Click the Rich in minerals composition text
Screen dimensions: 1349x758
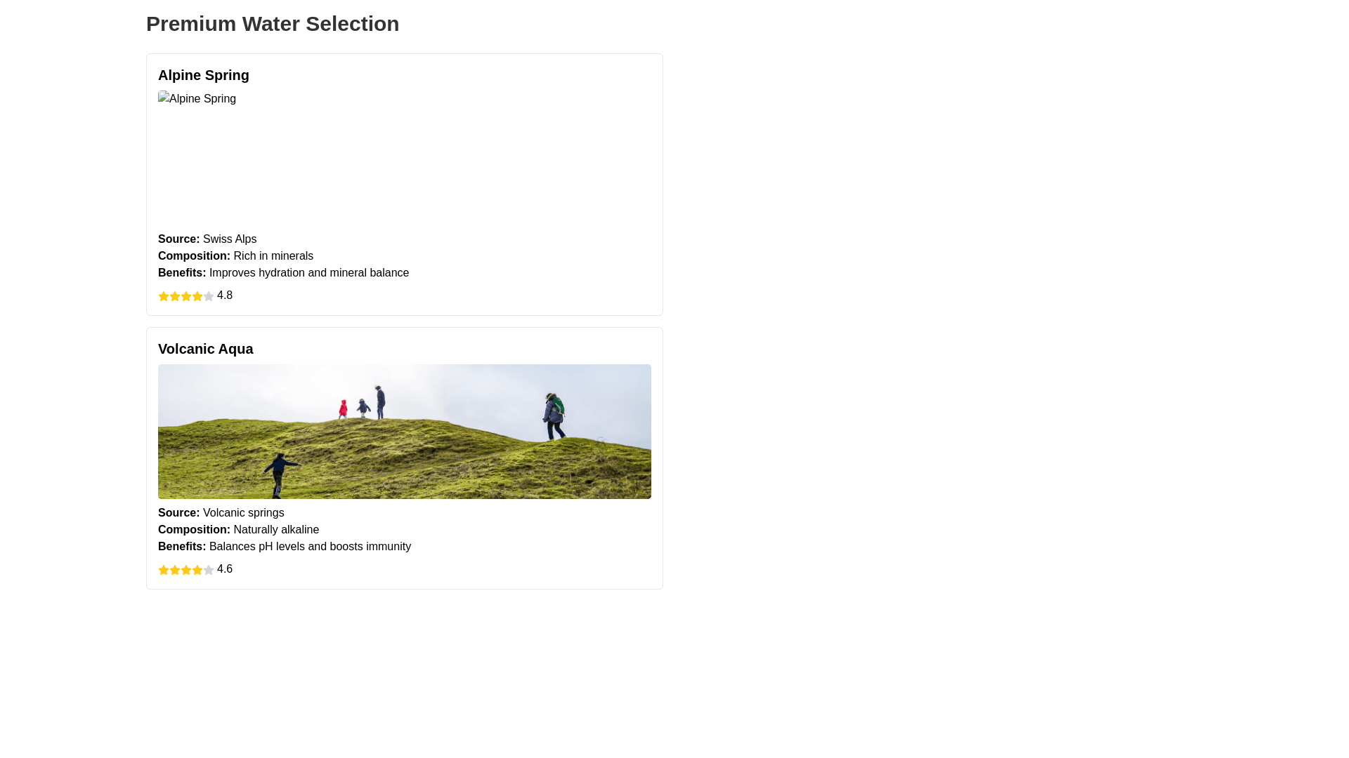coord(273,256)
